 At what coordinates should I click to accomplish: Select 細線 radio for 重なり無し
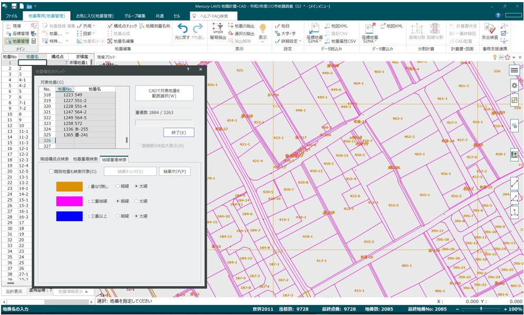coord(118,186)
